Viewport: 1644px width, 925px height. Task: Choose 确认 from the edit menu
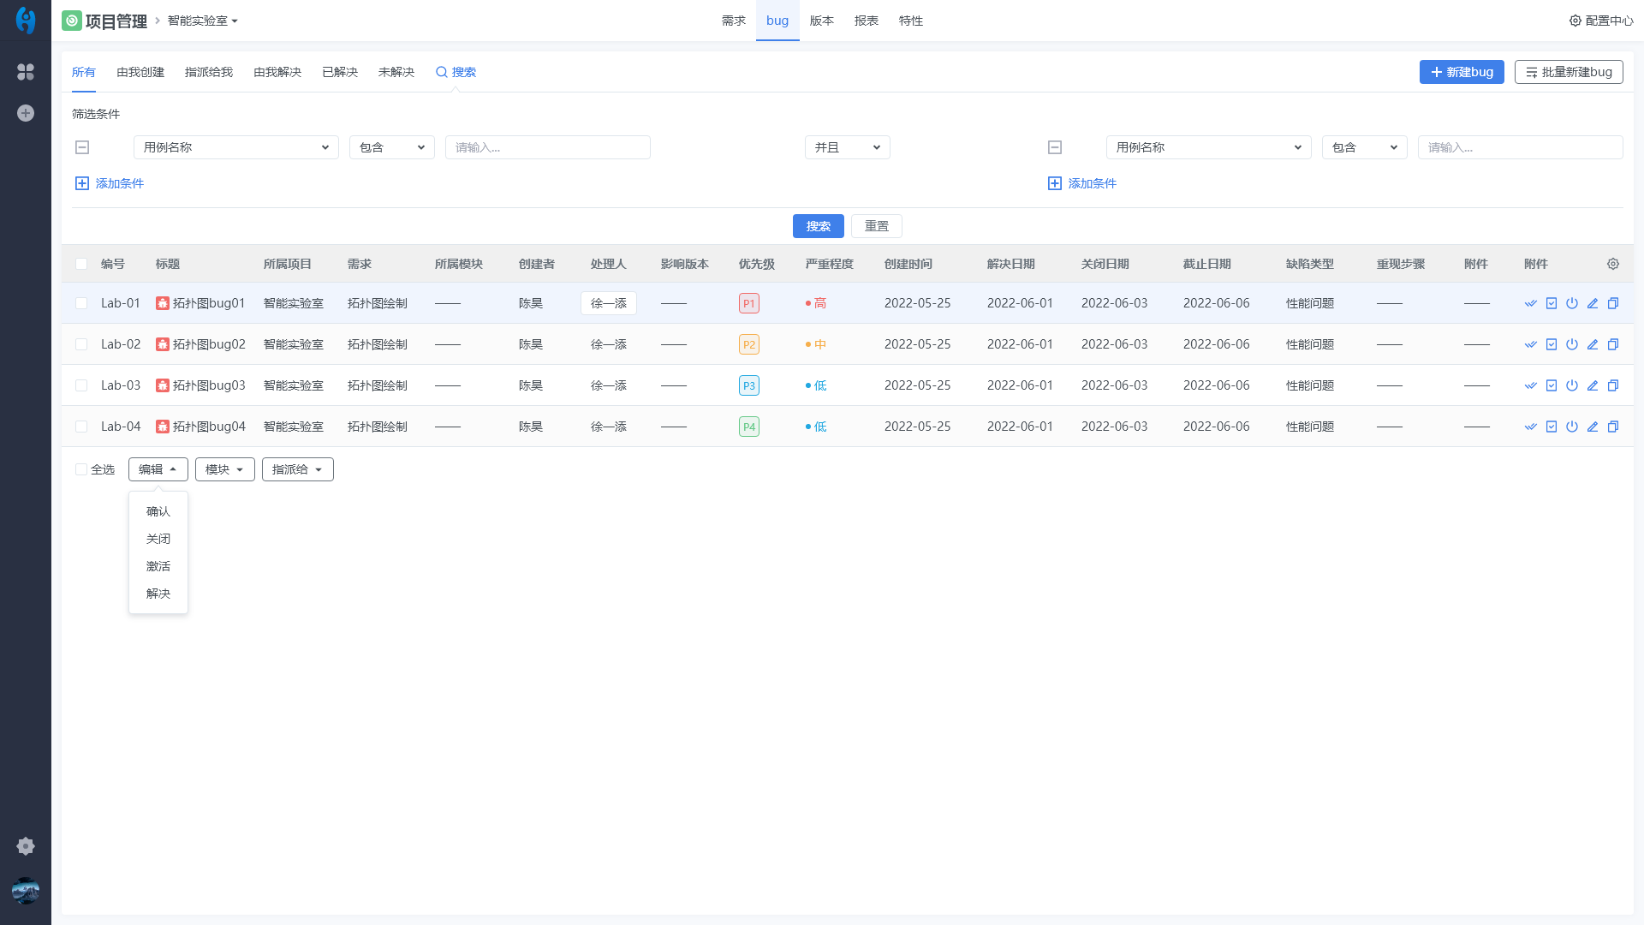point(158,511)
